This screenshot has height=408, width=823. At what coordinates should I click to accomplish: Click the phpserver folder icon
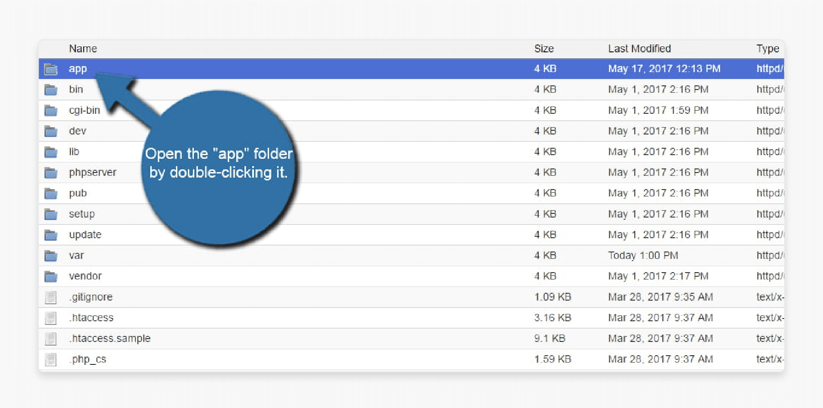coord(51,173)
